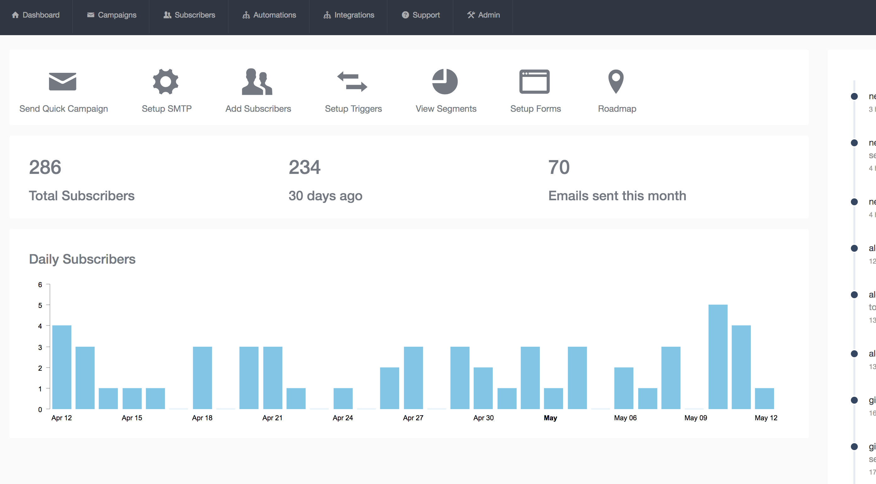Click the Add Subscribers people icon
This screenshot has height=484, width=876.
point(257,82)
